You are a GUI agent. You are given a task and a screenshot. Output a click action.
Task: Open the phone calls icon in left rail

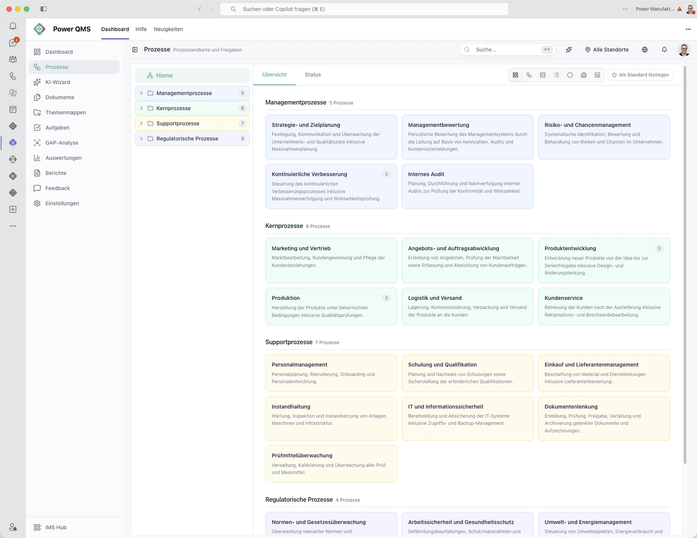pyautogui.click(x=13, y=76)
